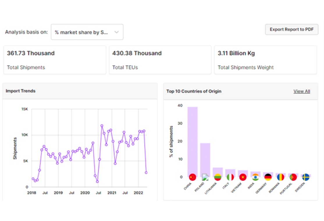Click the Import Trends panel header
This screenshot has width=324, height=221.
click(x=20, y=91)
